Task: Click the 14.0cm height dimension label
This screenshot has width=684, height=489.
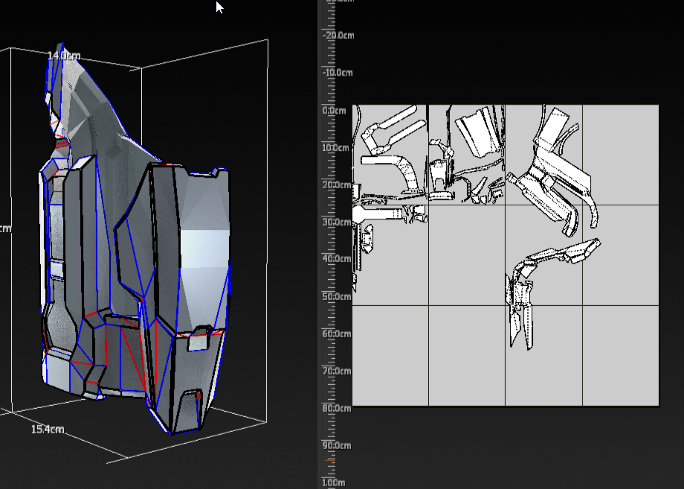Action: pyautogui.click(x=63, y=56)
